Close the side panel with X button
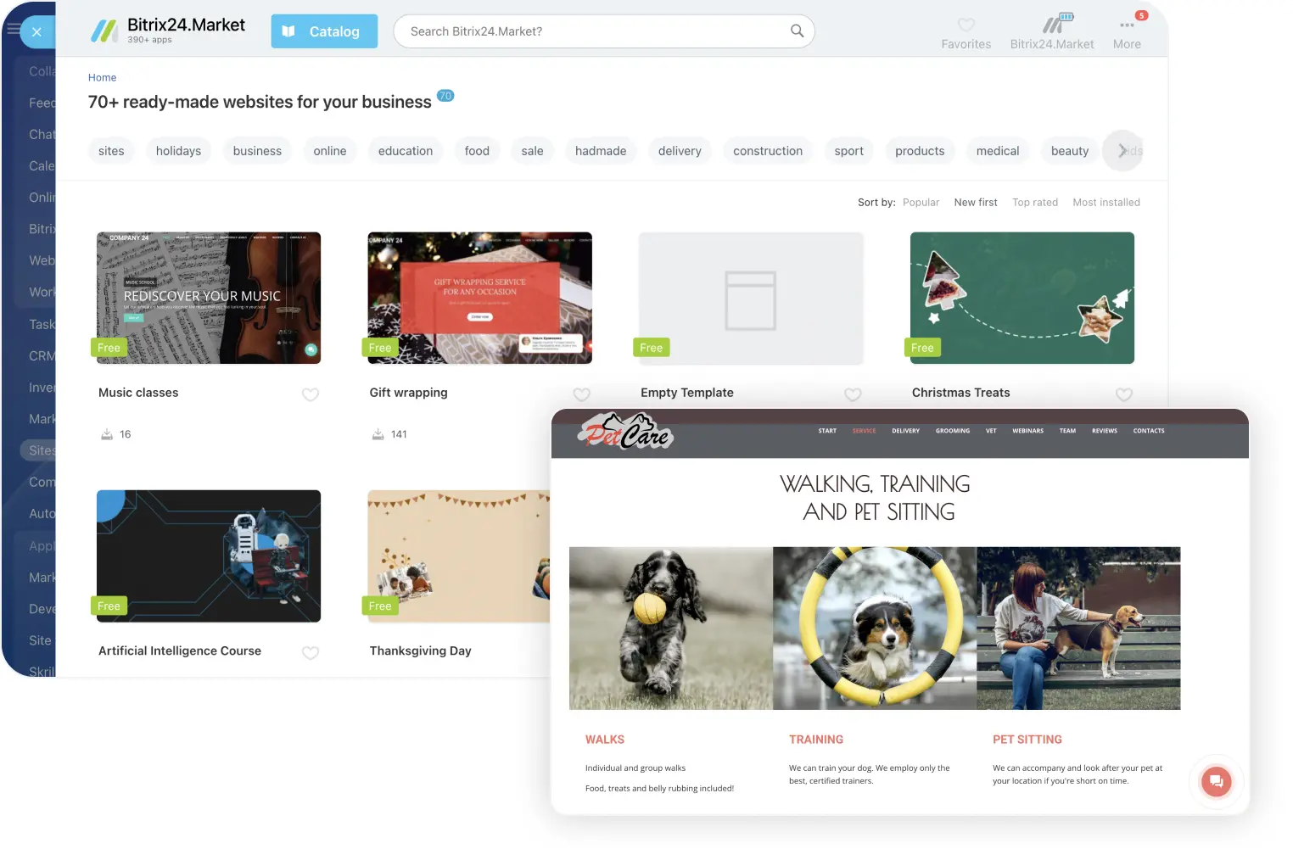Viewport: 1293px width, 860px height. 36,32
